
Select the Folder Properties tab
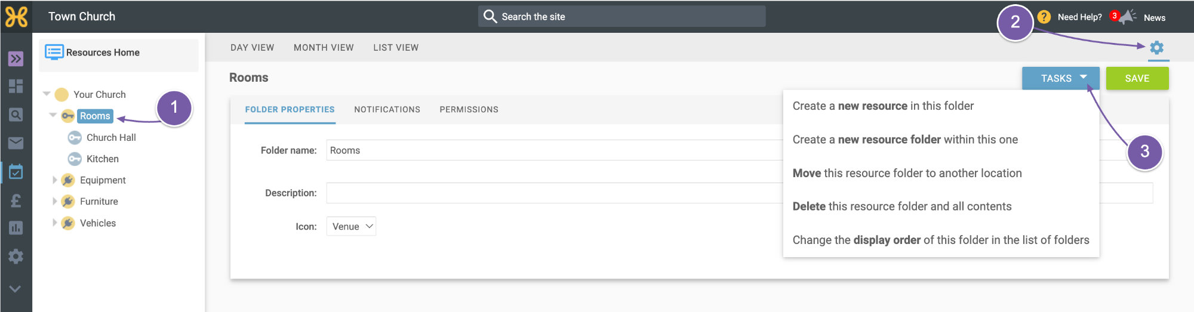[290, 110]
